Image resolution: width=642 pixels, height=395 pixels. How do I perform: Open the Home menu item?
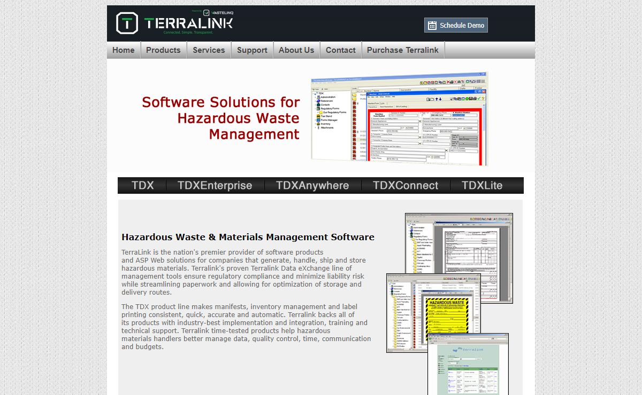point(124,50)
